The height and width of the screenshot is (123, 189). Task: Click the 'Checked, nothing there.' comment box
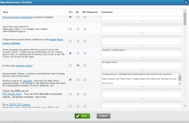[142, 52]
